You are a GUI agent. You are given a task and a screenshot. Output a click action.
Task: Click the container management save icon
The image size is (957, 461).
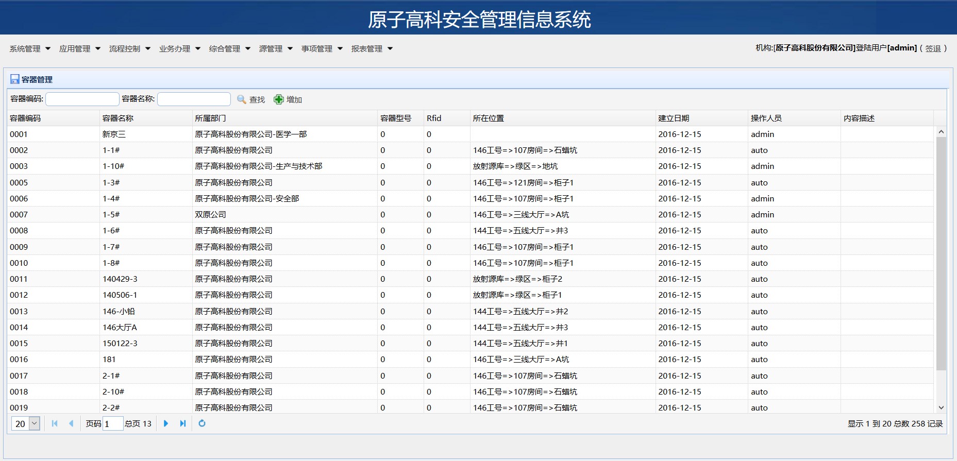(15, 79)
